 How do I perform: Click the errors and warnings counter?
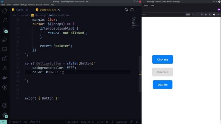coord(35,122)
